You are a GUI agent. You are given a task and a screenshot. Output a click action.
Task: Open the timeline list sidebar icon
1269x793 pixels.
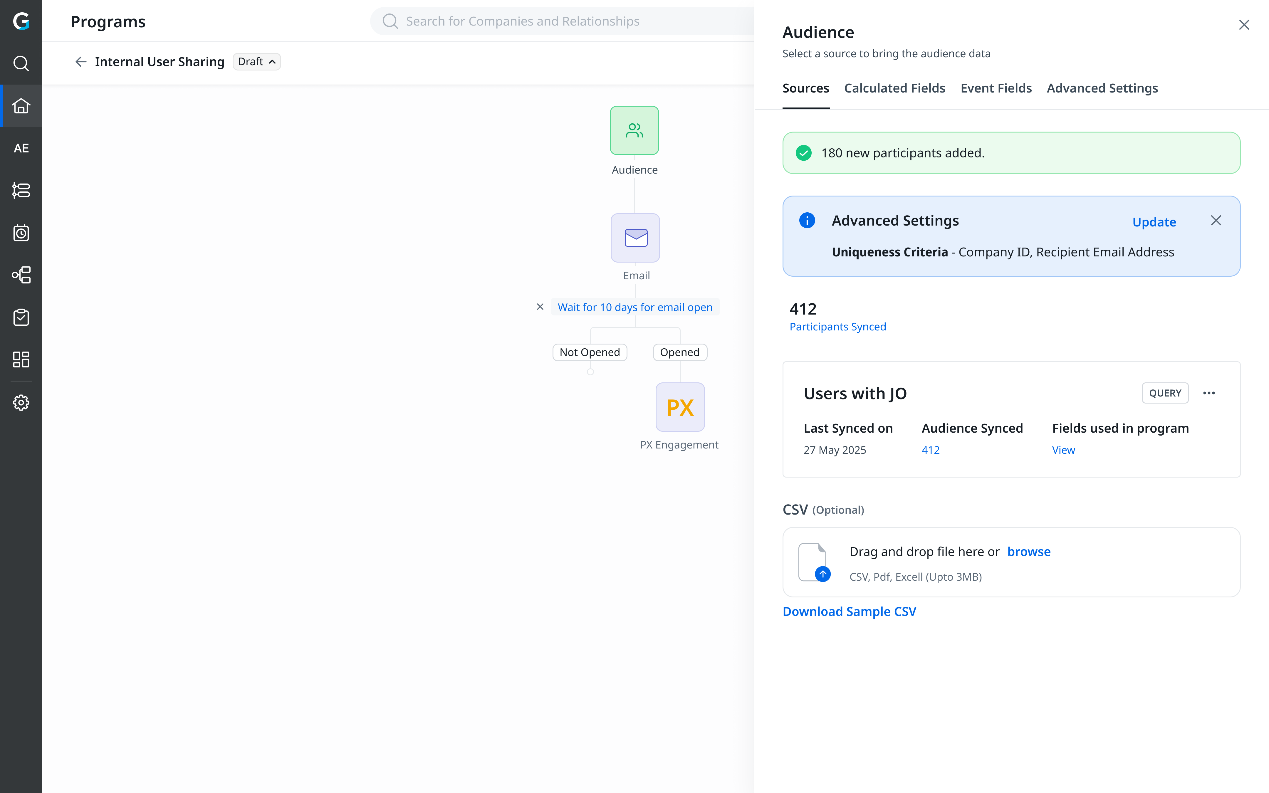(x=21, y=190)
